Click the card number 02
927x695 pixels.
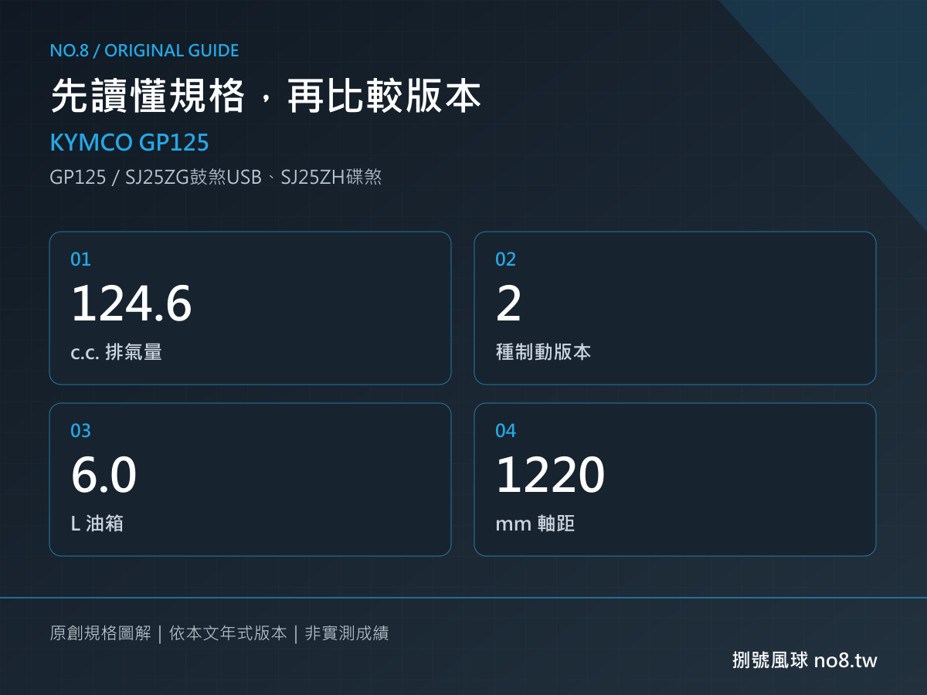[x=505, y=259]
